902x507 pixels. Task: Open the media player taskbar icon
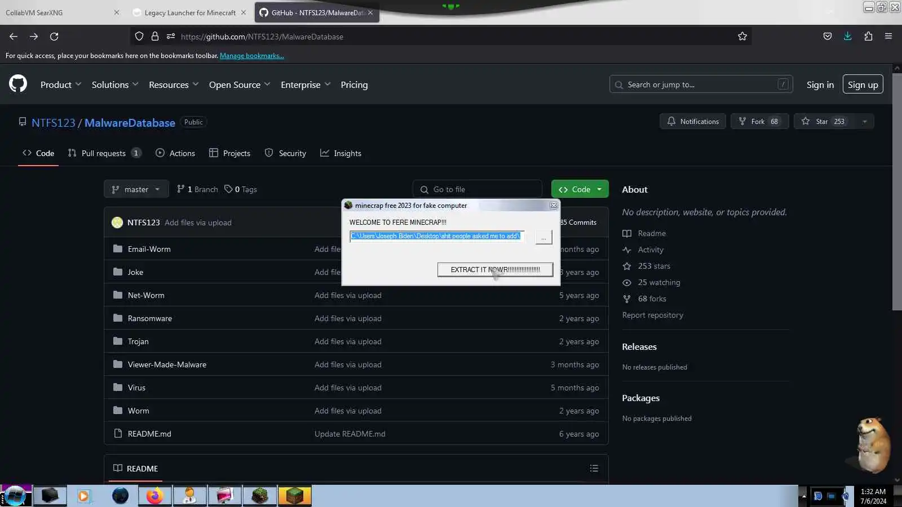(x=84, y=496)
